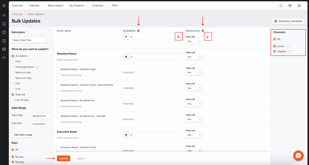Open the user profile icon
309x165 pixels.
point(299,5)
